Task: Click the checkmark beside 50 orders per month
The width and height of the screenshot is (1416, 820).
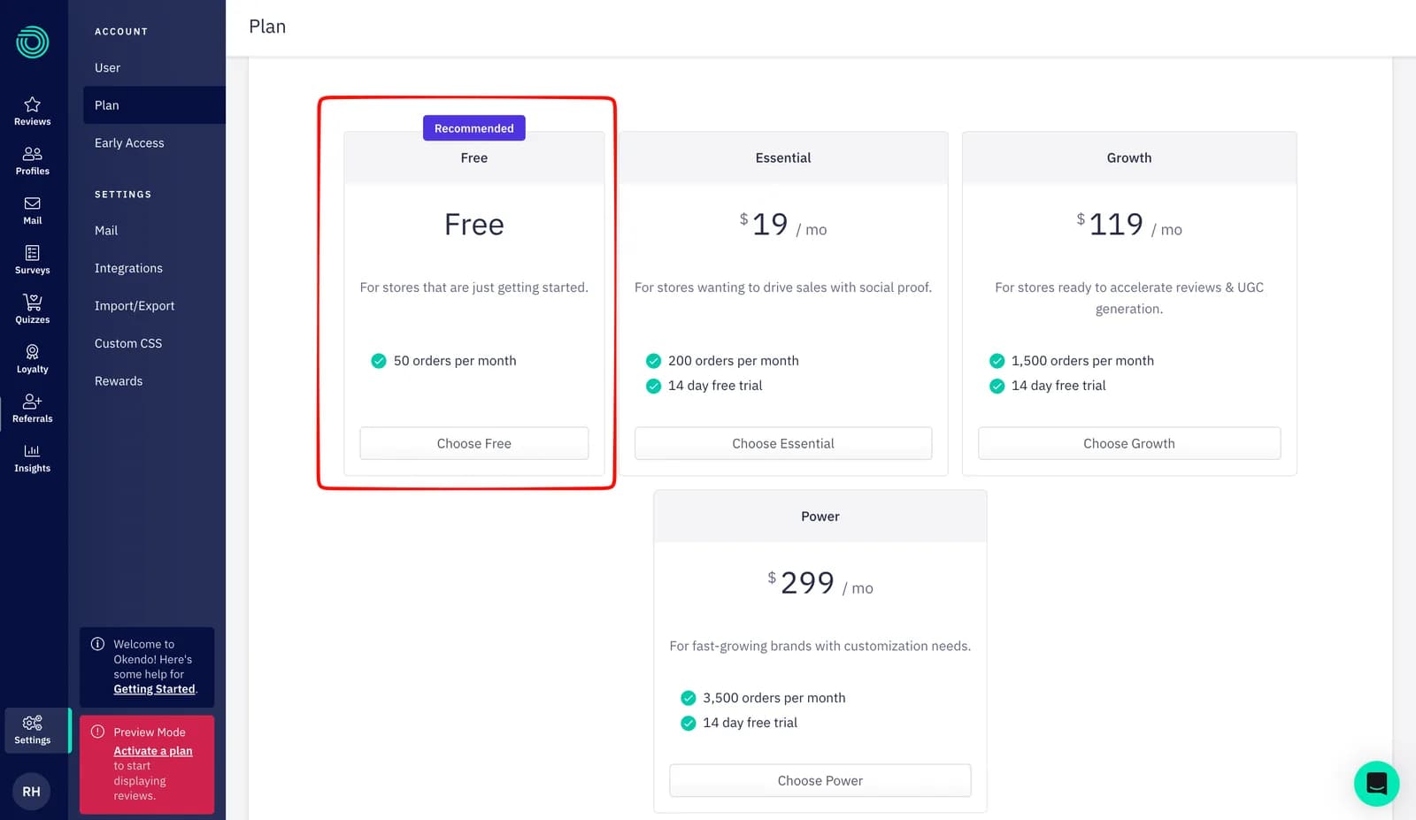Action: (378, 361)
